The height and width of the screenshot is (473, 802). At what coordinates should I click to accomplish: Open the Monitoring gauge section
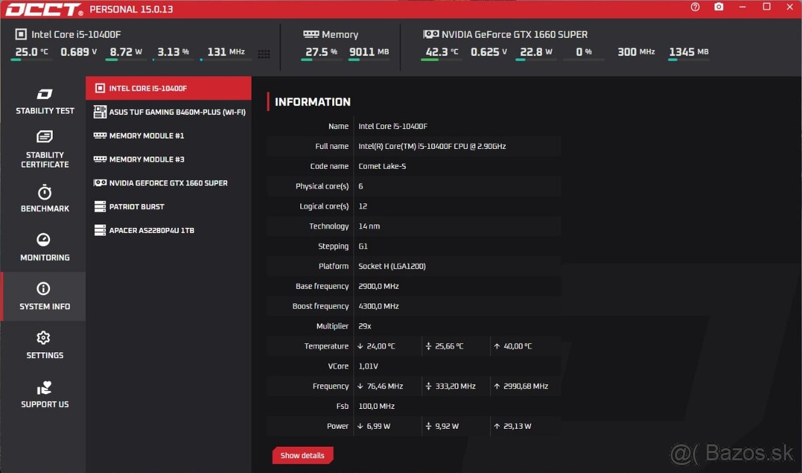44,248
